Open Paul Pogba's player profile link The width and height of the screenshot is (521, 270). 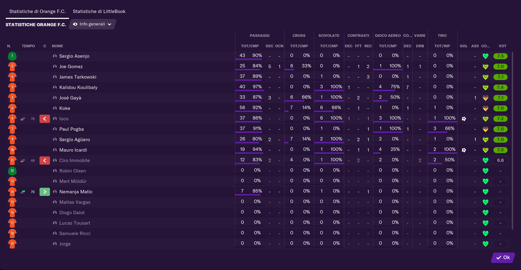[72, 129]
